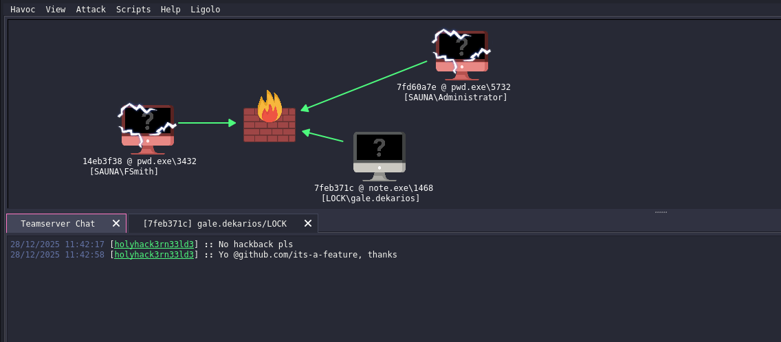Click the 7feb371c @ note.exe\1468 agent label
The image size is (781, 342).
(373, 188)
